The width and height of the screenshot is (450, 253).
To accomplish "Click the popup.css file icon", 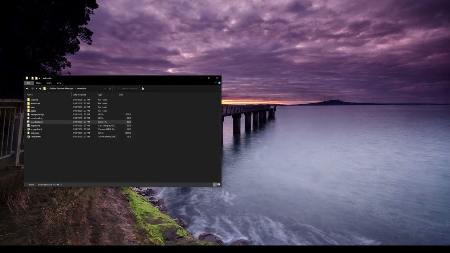I will [x=28, y=125].
